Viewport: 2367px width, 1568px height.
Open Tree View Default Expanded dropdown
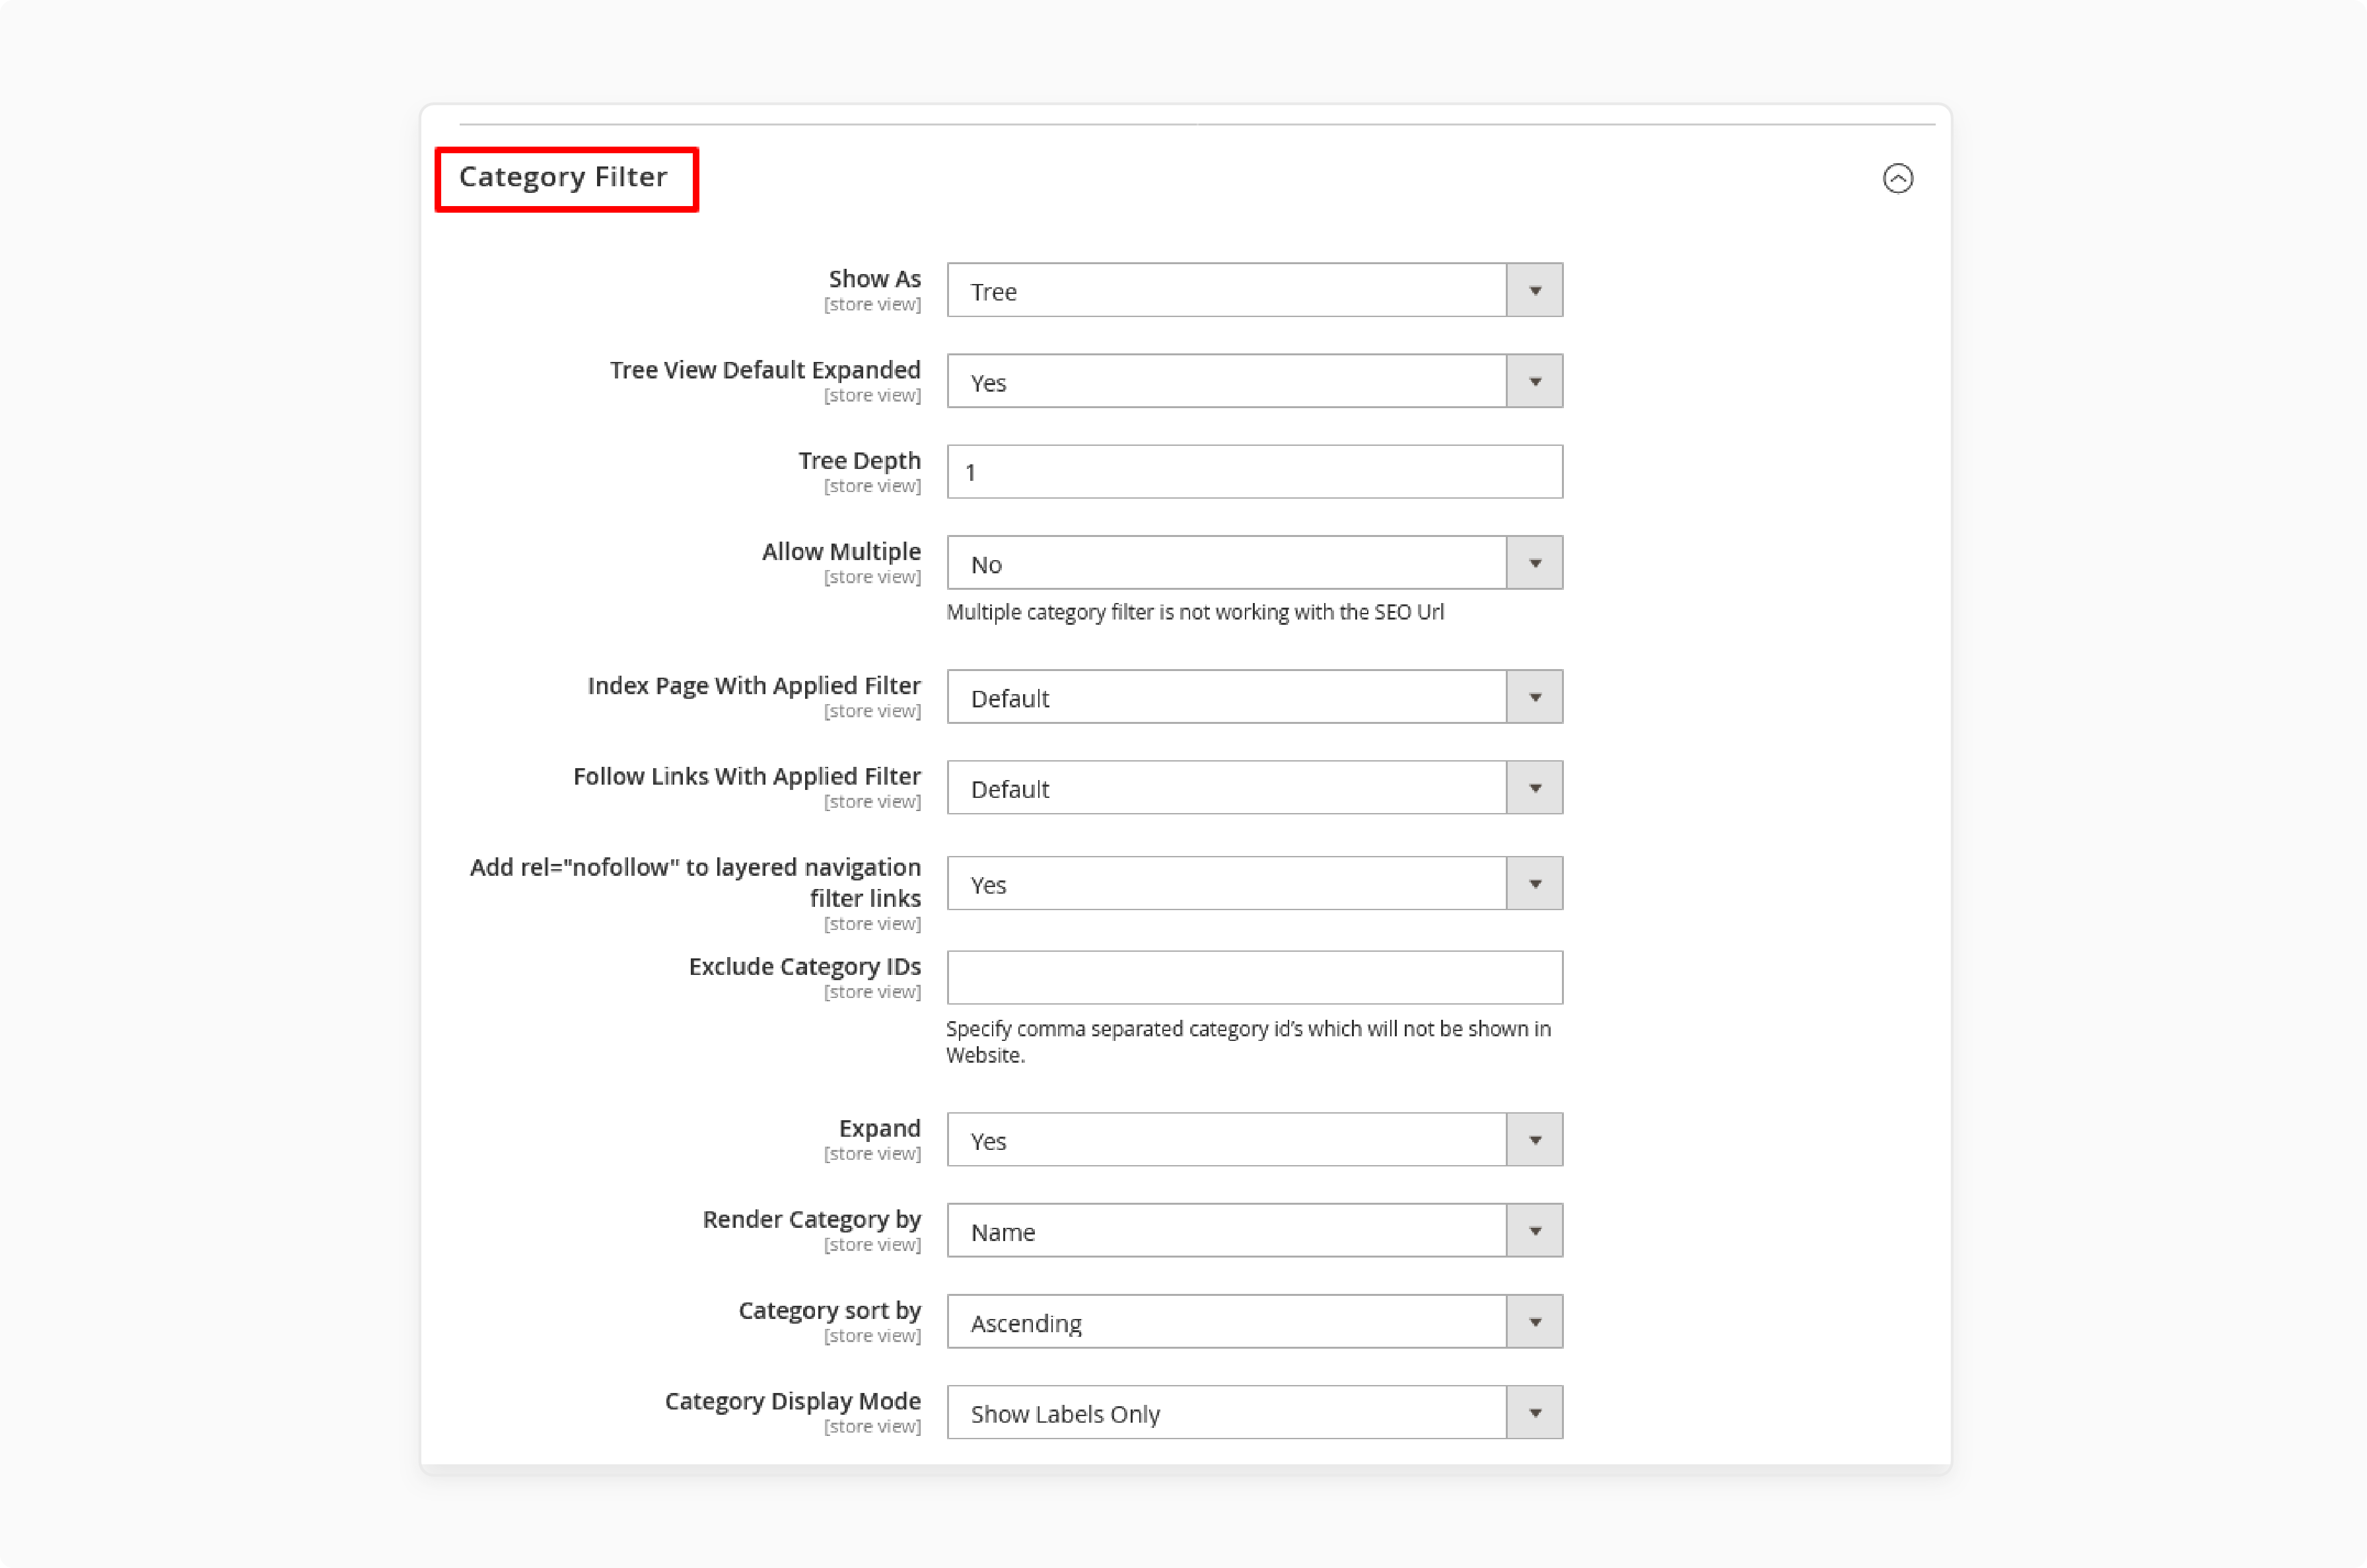pyautogui.click(x=1254, y=381)
